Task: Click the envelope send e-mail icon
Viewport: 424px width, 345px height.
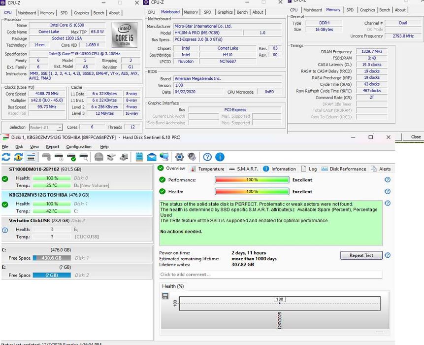Action: coord(152,157)
